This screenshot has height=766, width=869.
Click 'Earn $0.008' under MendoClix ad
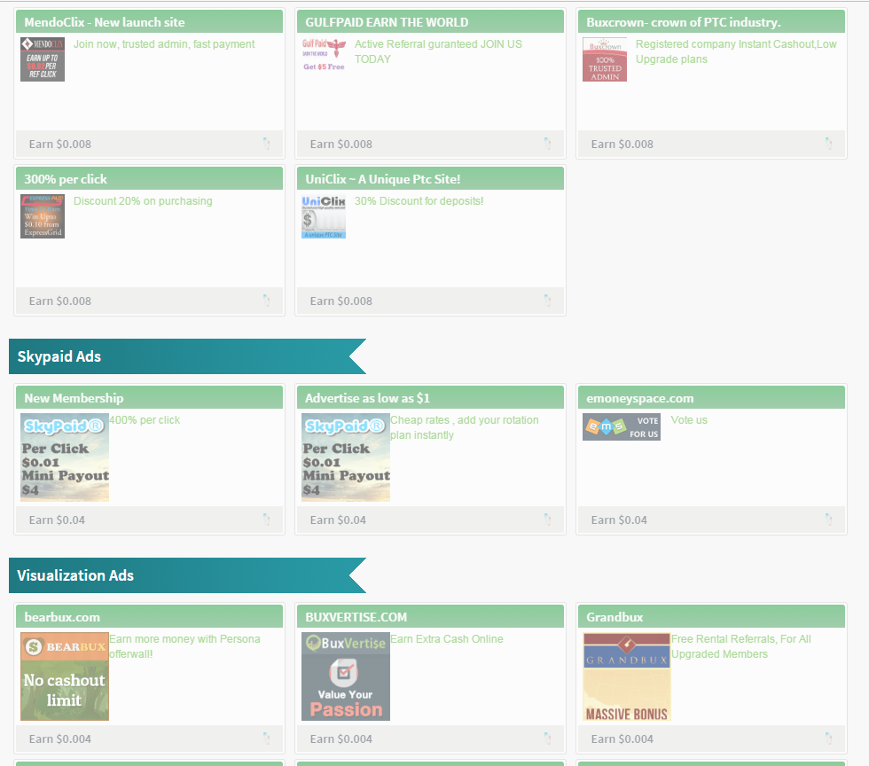coord(60,145)
